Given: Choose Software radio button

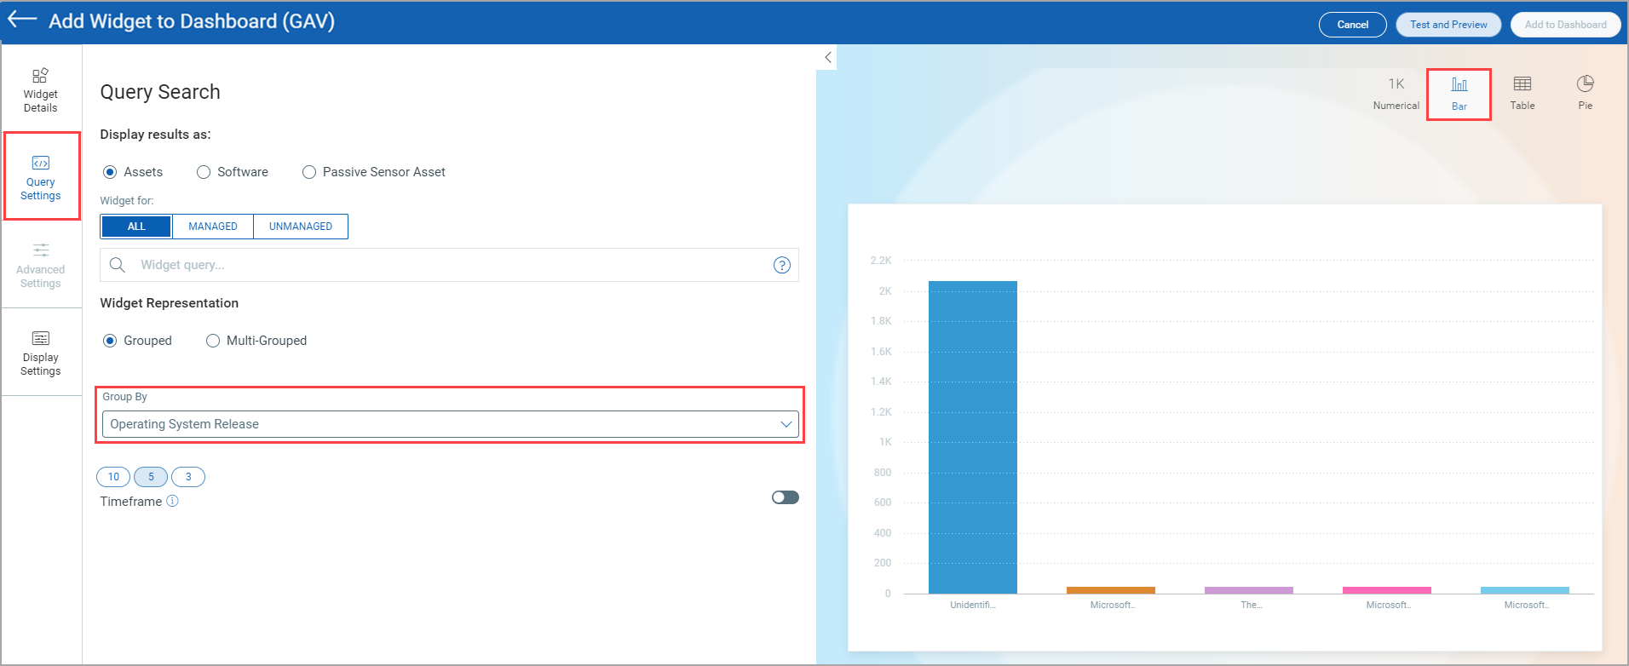Looking at the screenshot, I should click(x=204, y=172).
